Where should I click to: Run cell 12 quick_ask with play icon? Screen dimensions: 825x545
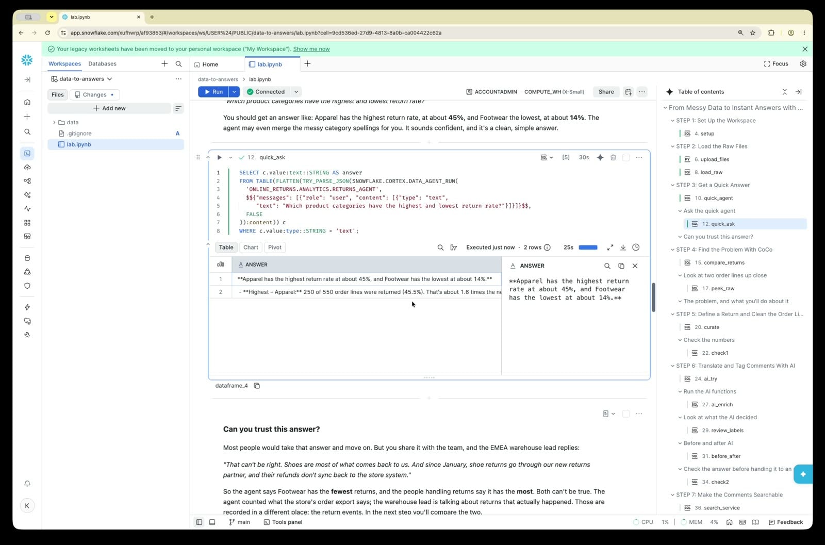coord(219,157)
